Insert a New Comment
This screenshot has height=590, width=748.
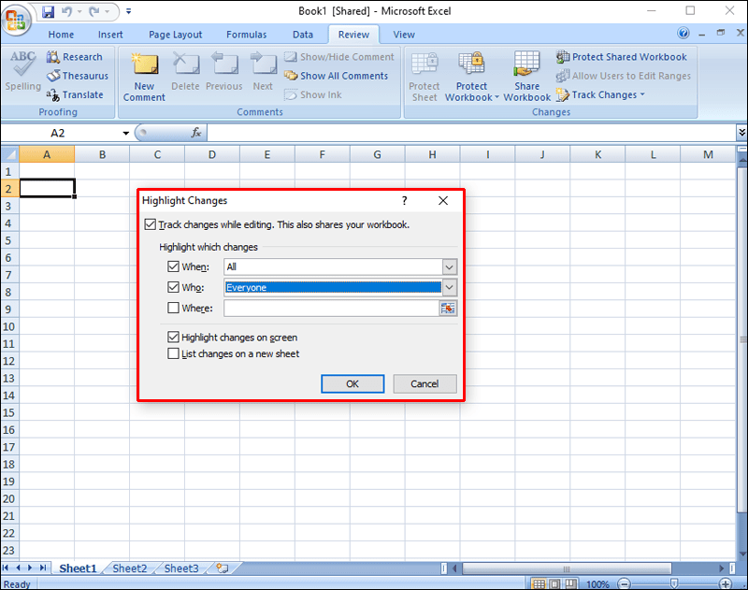[x=144, y=77]
